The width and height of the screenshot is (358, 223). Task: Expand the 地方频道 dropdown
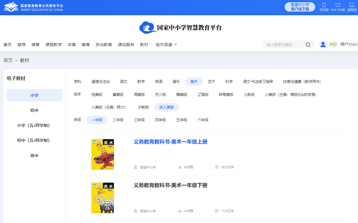click(x=166, y=45)
